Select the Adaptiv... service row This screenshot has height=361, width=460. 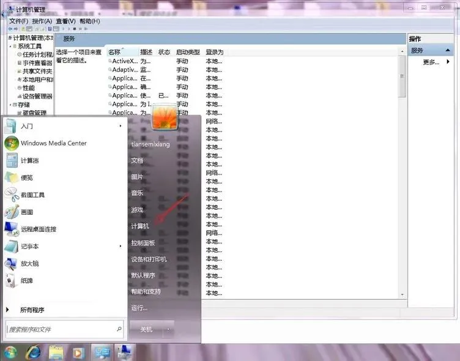point(165,70)
